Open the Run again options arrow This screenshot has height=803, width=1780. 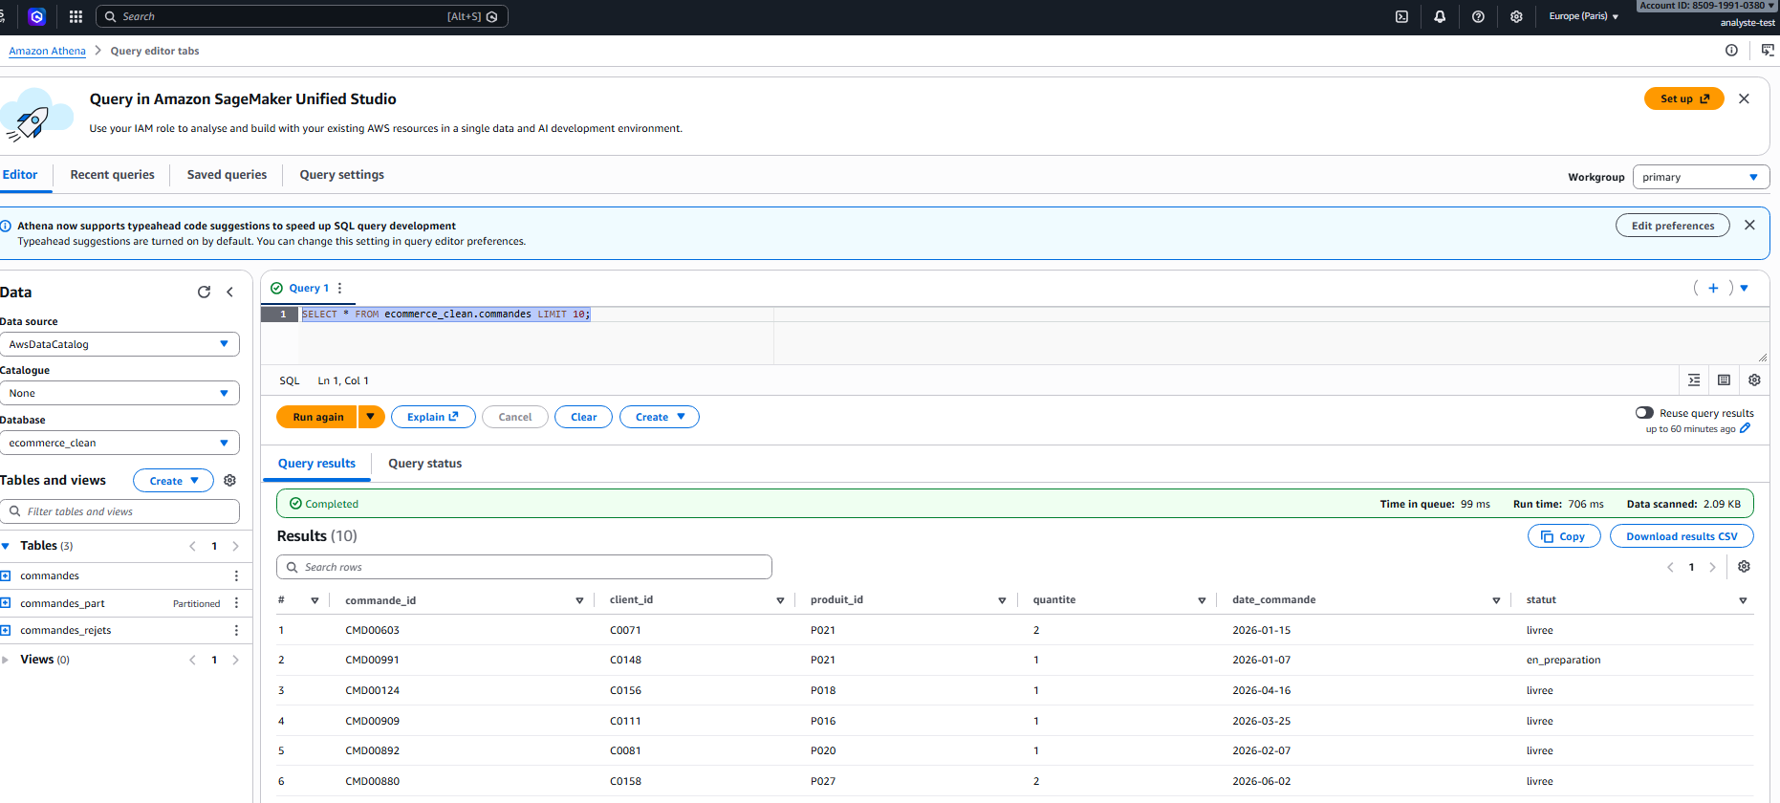[x=371, y=417]
